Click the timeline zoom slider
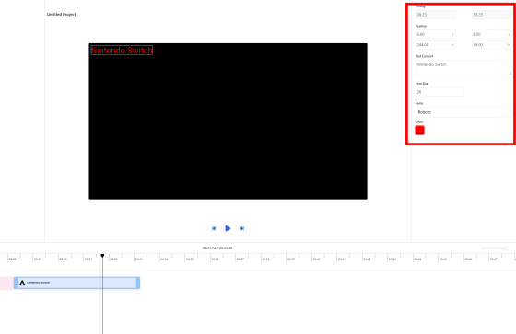The image size is (516, 334). click(494, 248)
